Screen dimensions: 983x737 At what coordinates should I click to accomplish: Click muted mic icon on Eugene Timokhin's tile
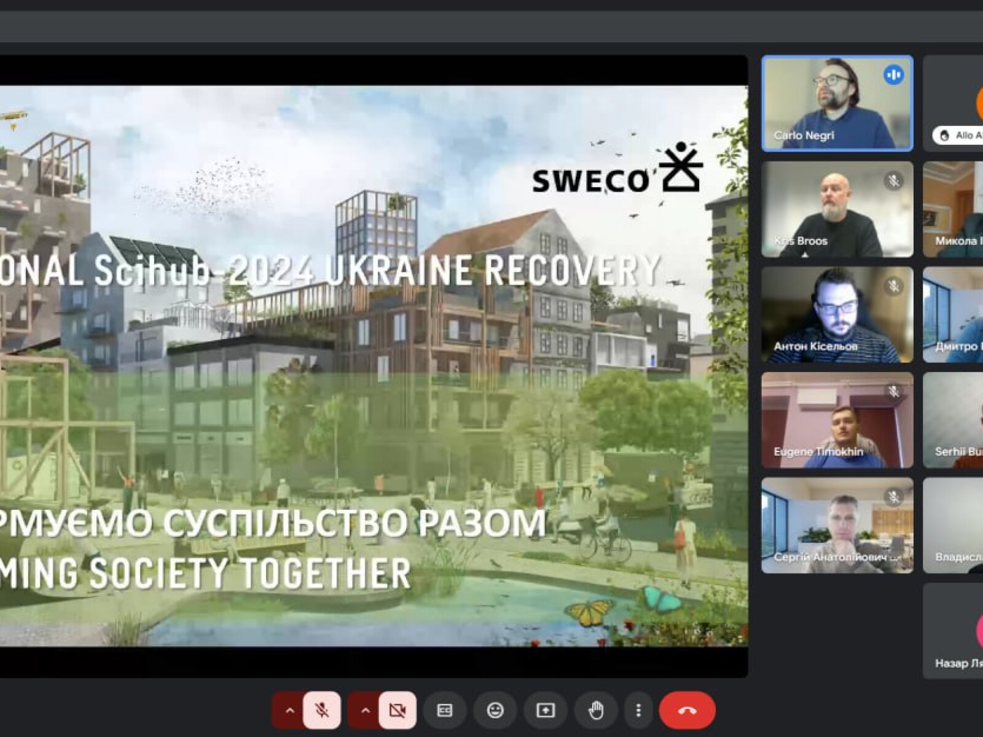(894, 391)
